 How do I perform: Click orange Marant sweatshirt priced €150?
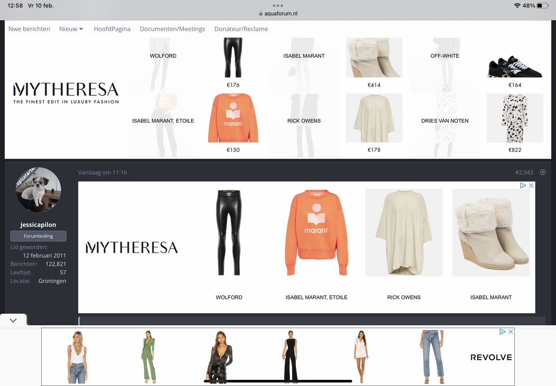(x=233, y=118)
